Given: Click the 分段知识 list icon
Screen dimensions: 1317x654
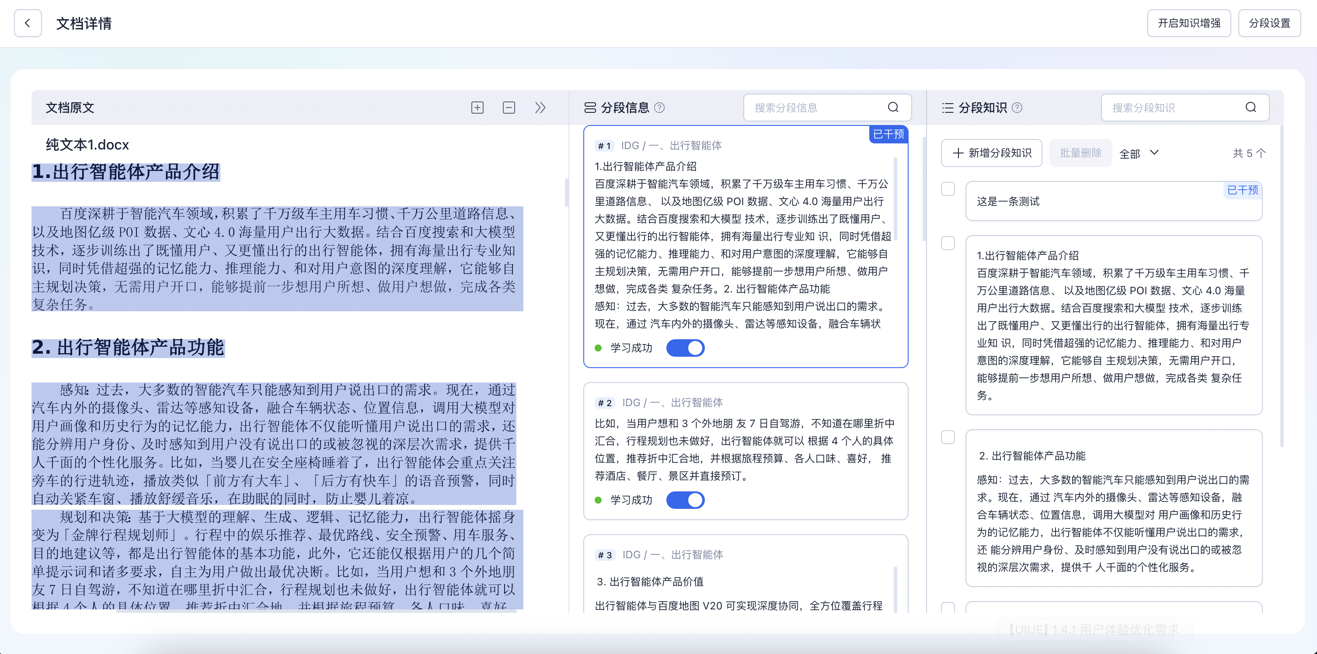Looking at the screenshot, I should coord(948,108).
